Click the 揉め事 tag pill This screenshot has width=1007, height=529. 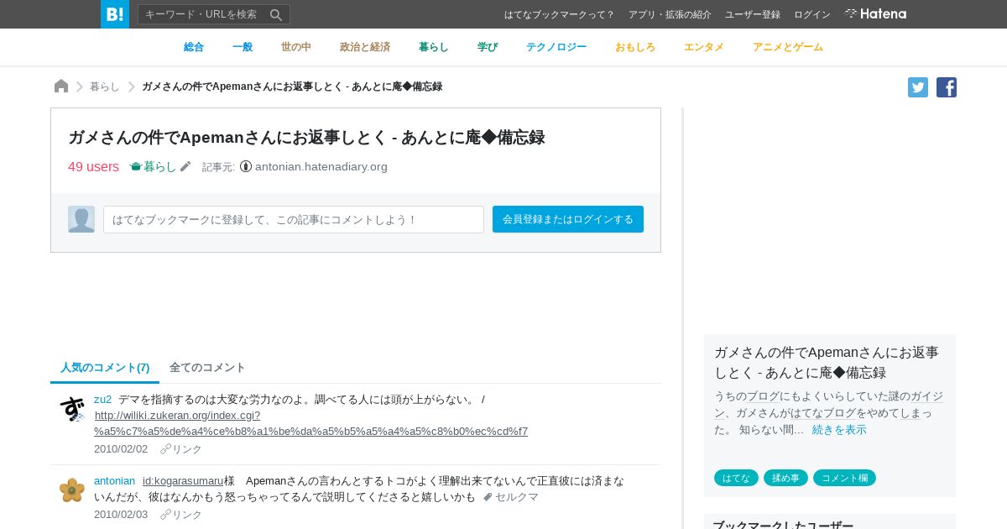[x=785, y=478]
